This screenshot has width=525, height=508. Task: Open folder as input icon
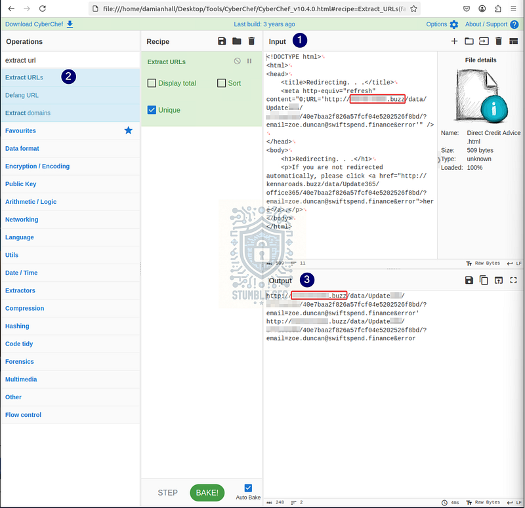(x=469, y=41)
